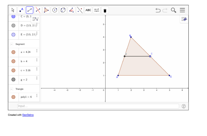The image size is (207, 136).
Task: Select the Point tool
Action: point(21,10)
